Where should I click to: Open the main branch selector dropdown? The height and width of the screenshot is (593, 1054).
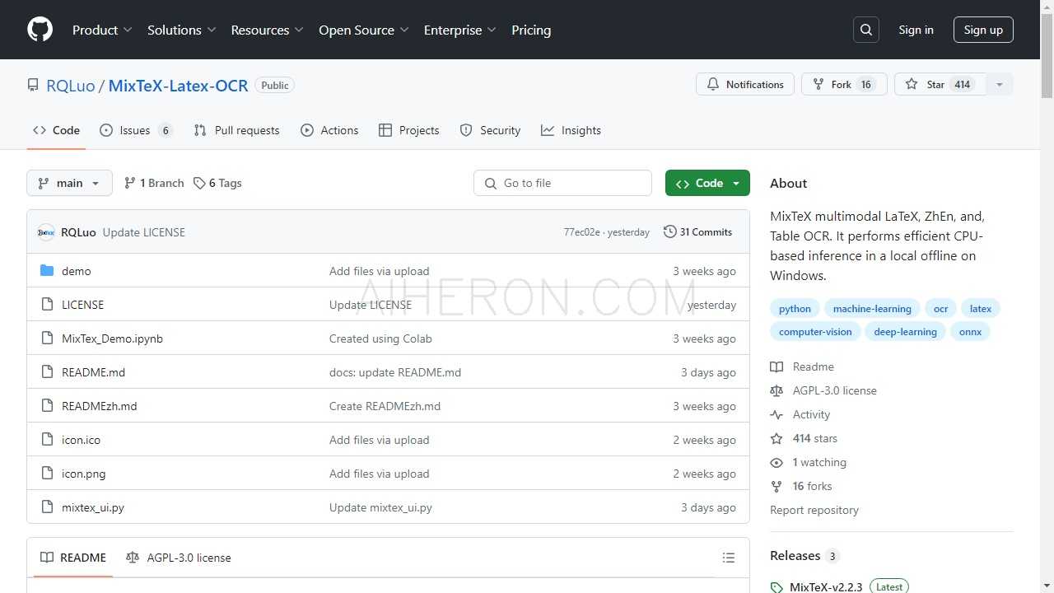[69, 183]
